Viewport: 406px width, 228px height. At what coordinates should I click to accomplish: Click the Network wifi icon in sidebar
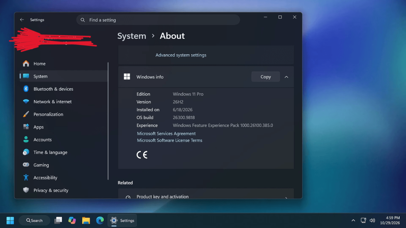[x=26, y=101]
